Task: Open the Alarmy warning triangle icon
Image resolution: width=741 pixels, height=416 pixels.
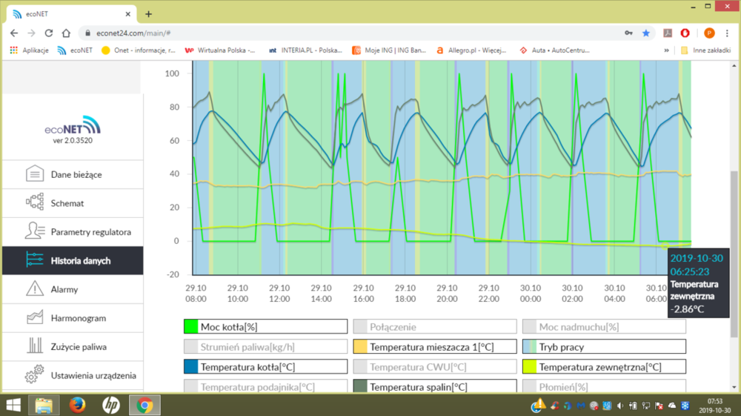Action: click(x=34, y=289)
